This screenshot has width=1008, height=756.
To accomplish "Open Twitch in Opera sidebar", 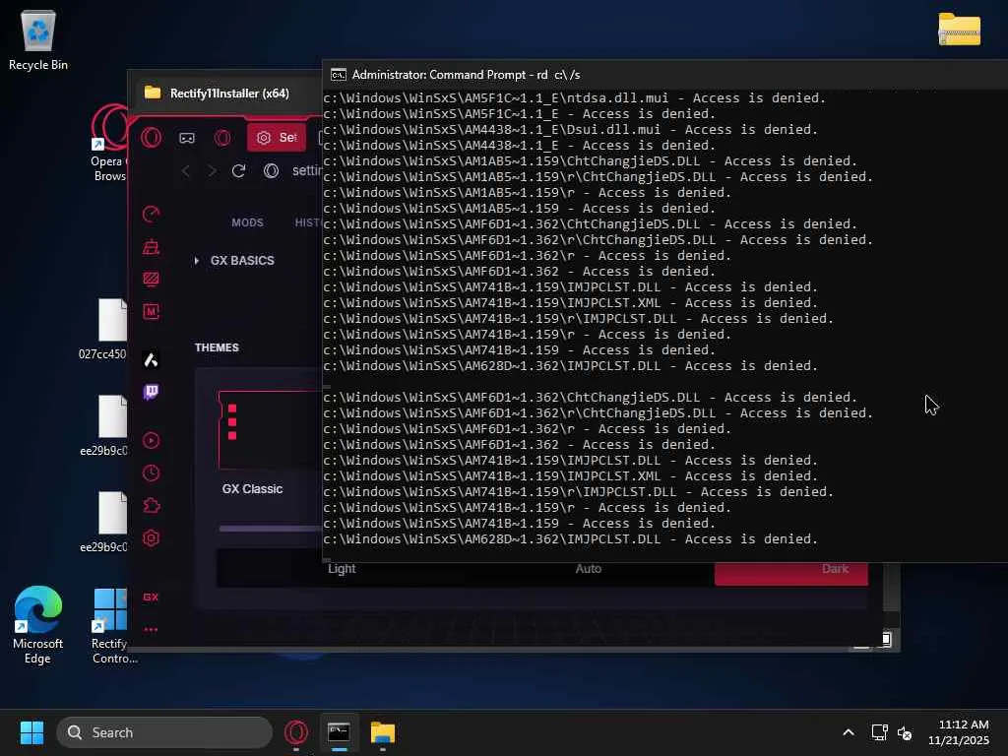I will point(151,392).
